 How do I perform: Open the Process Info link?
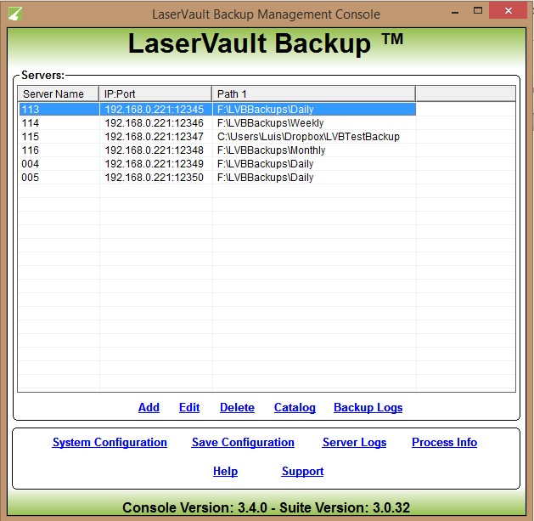point(444,442)
